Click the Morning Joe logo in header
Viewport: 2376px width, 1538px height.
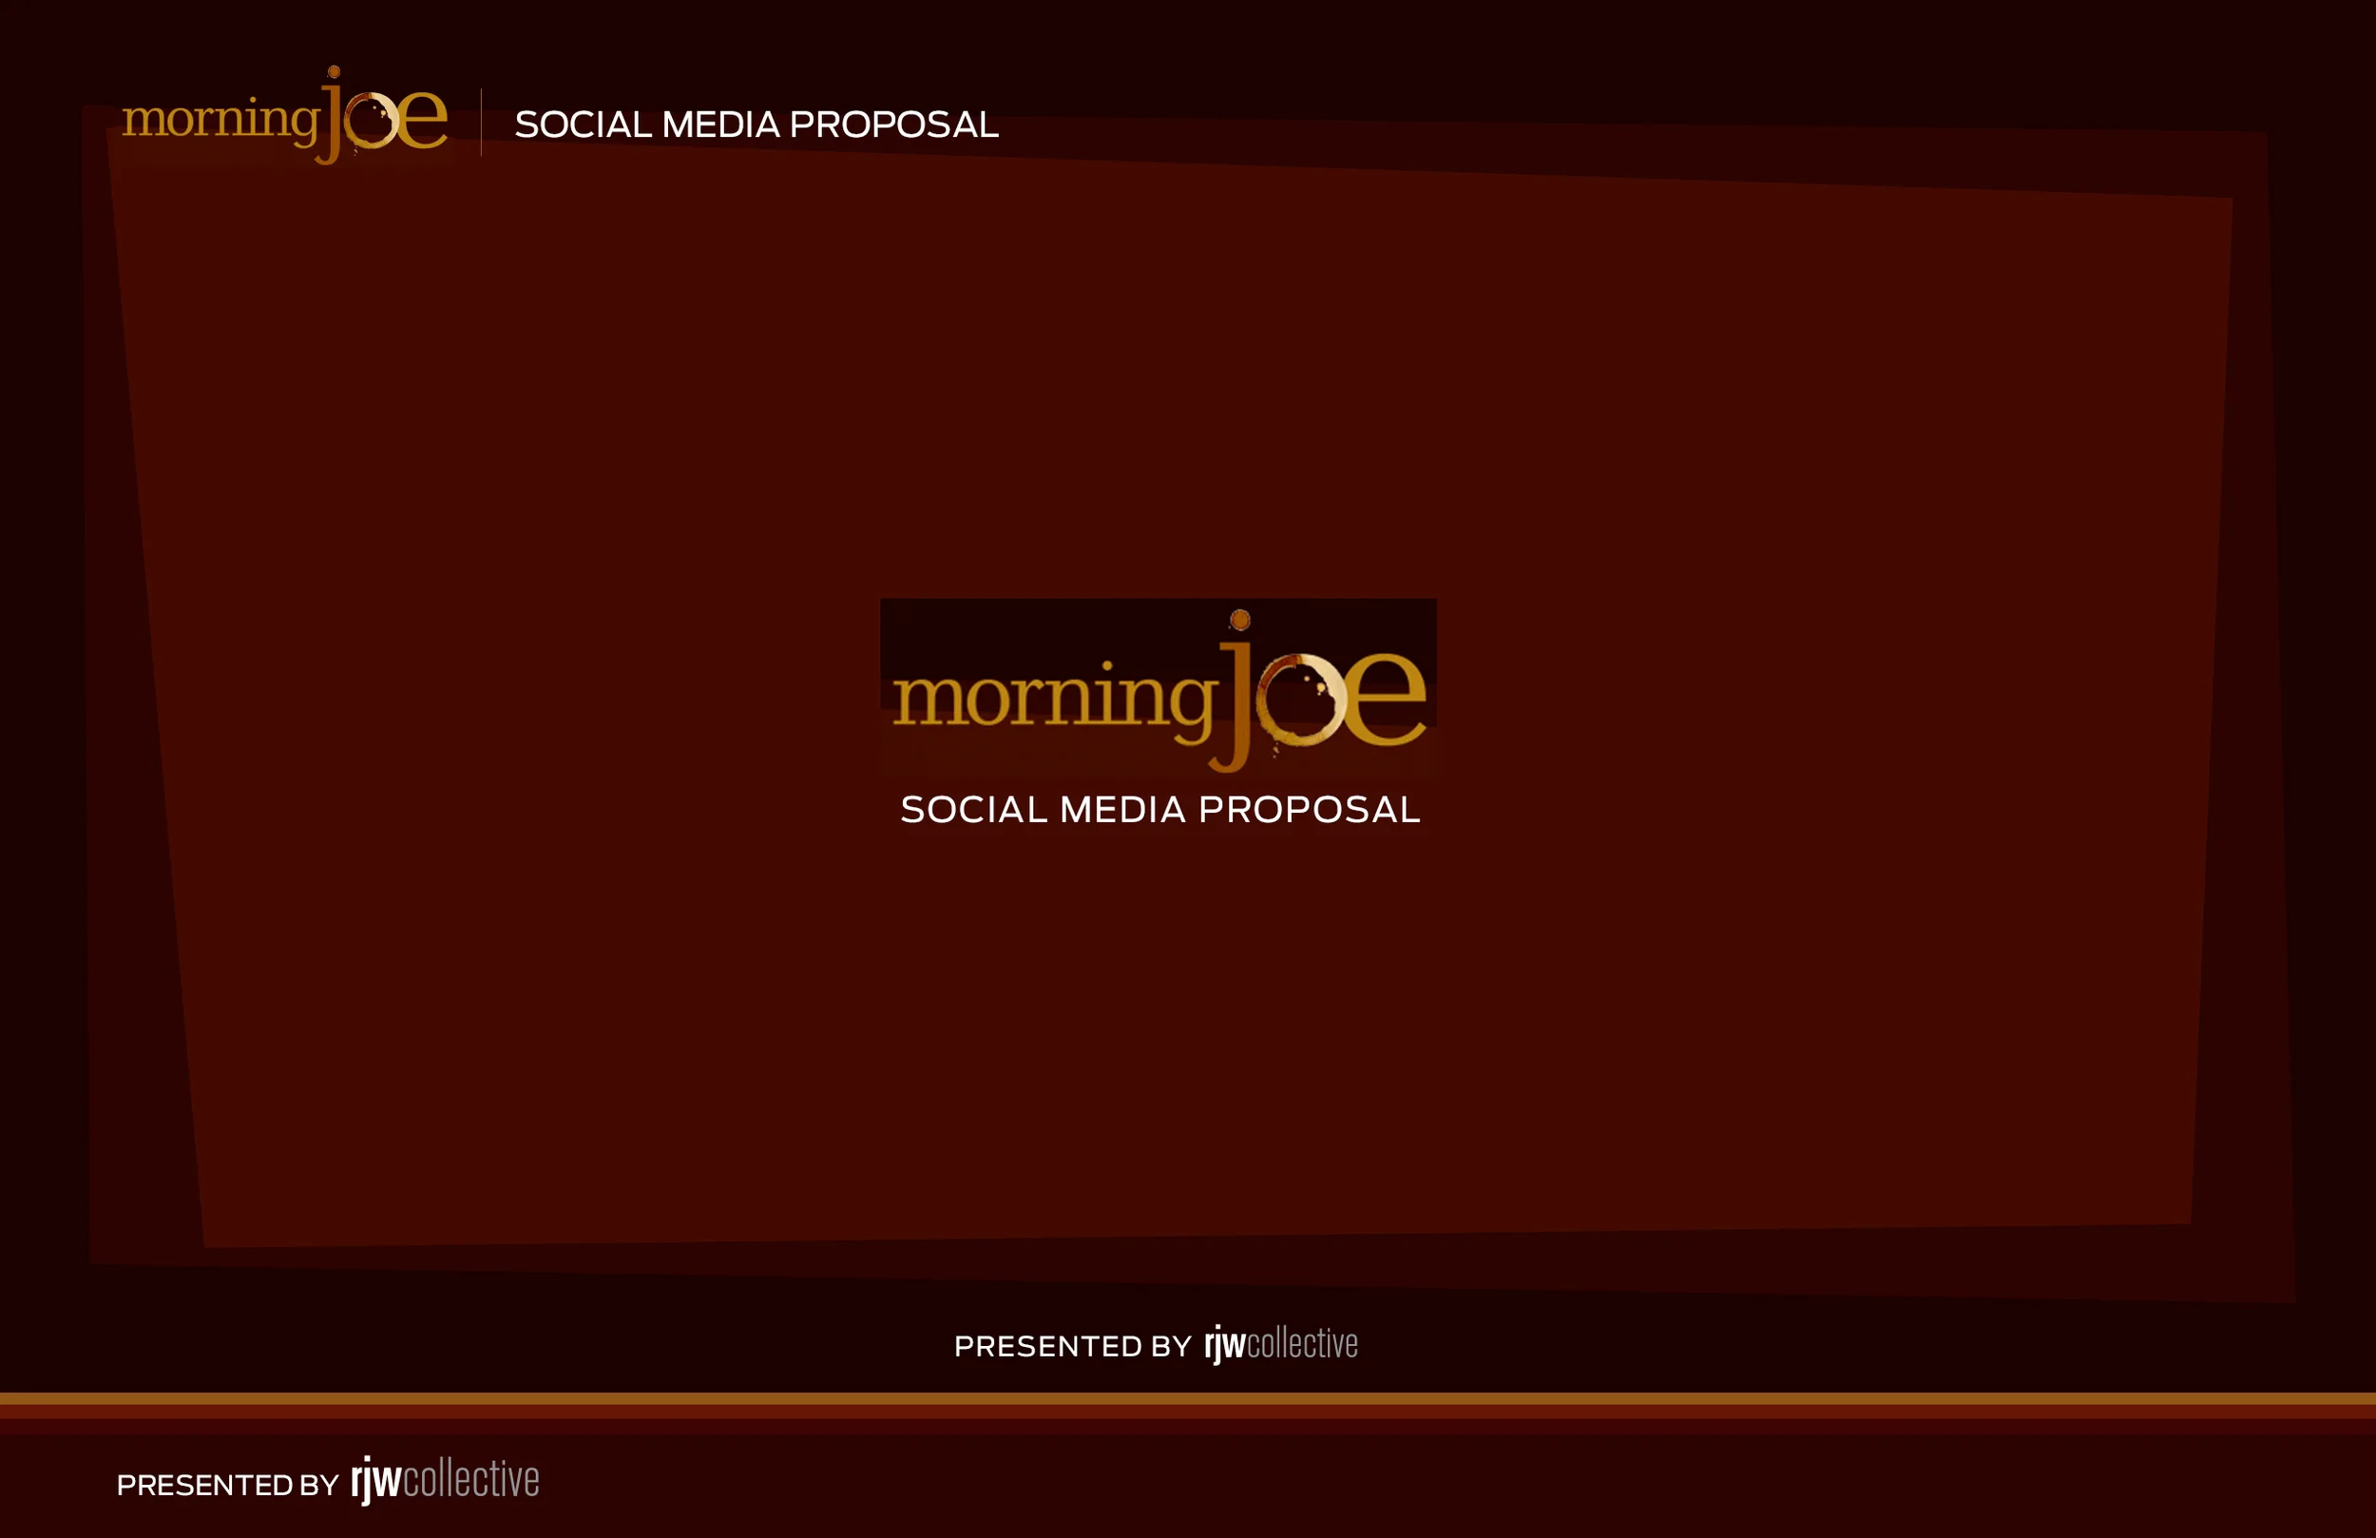(284, 116)
